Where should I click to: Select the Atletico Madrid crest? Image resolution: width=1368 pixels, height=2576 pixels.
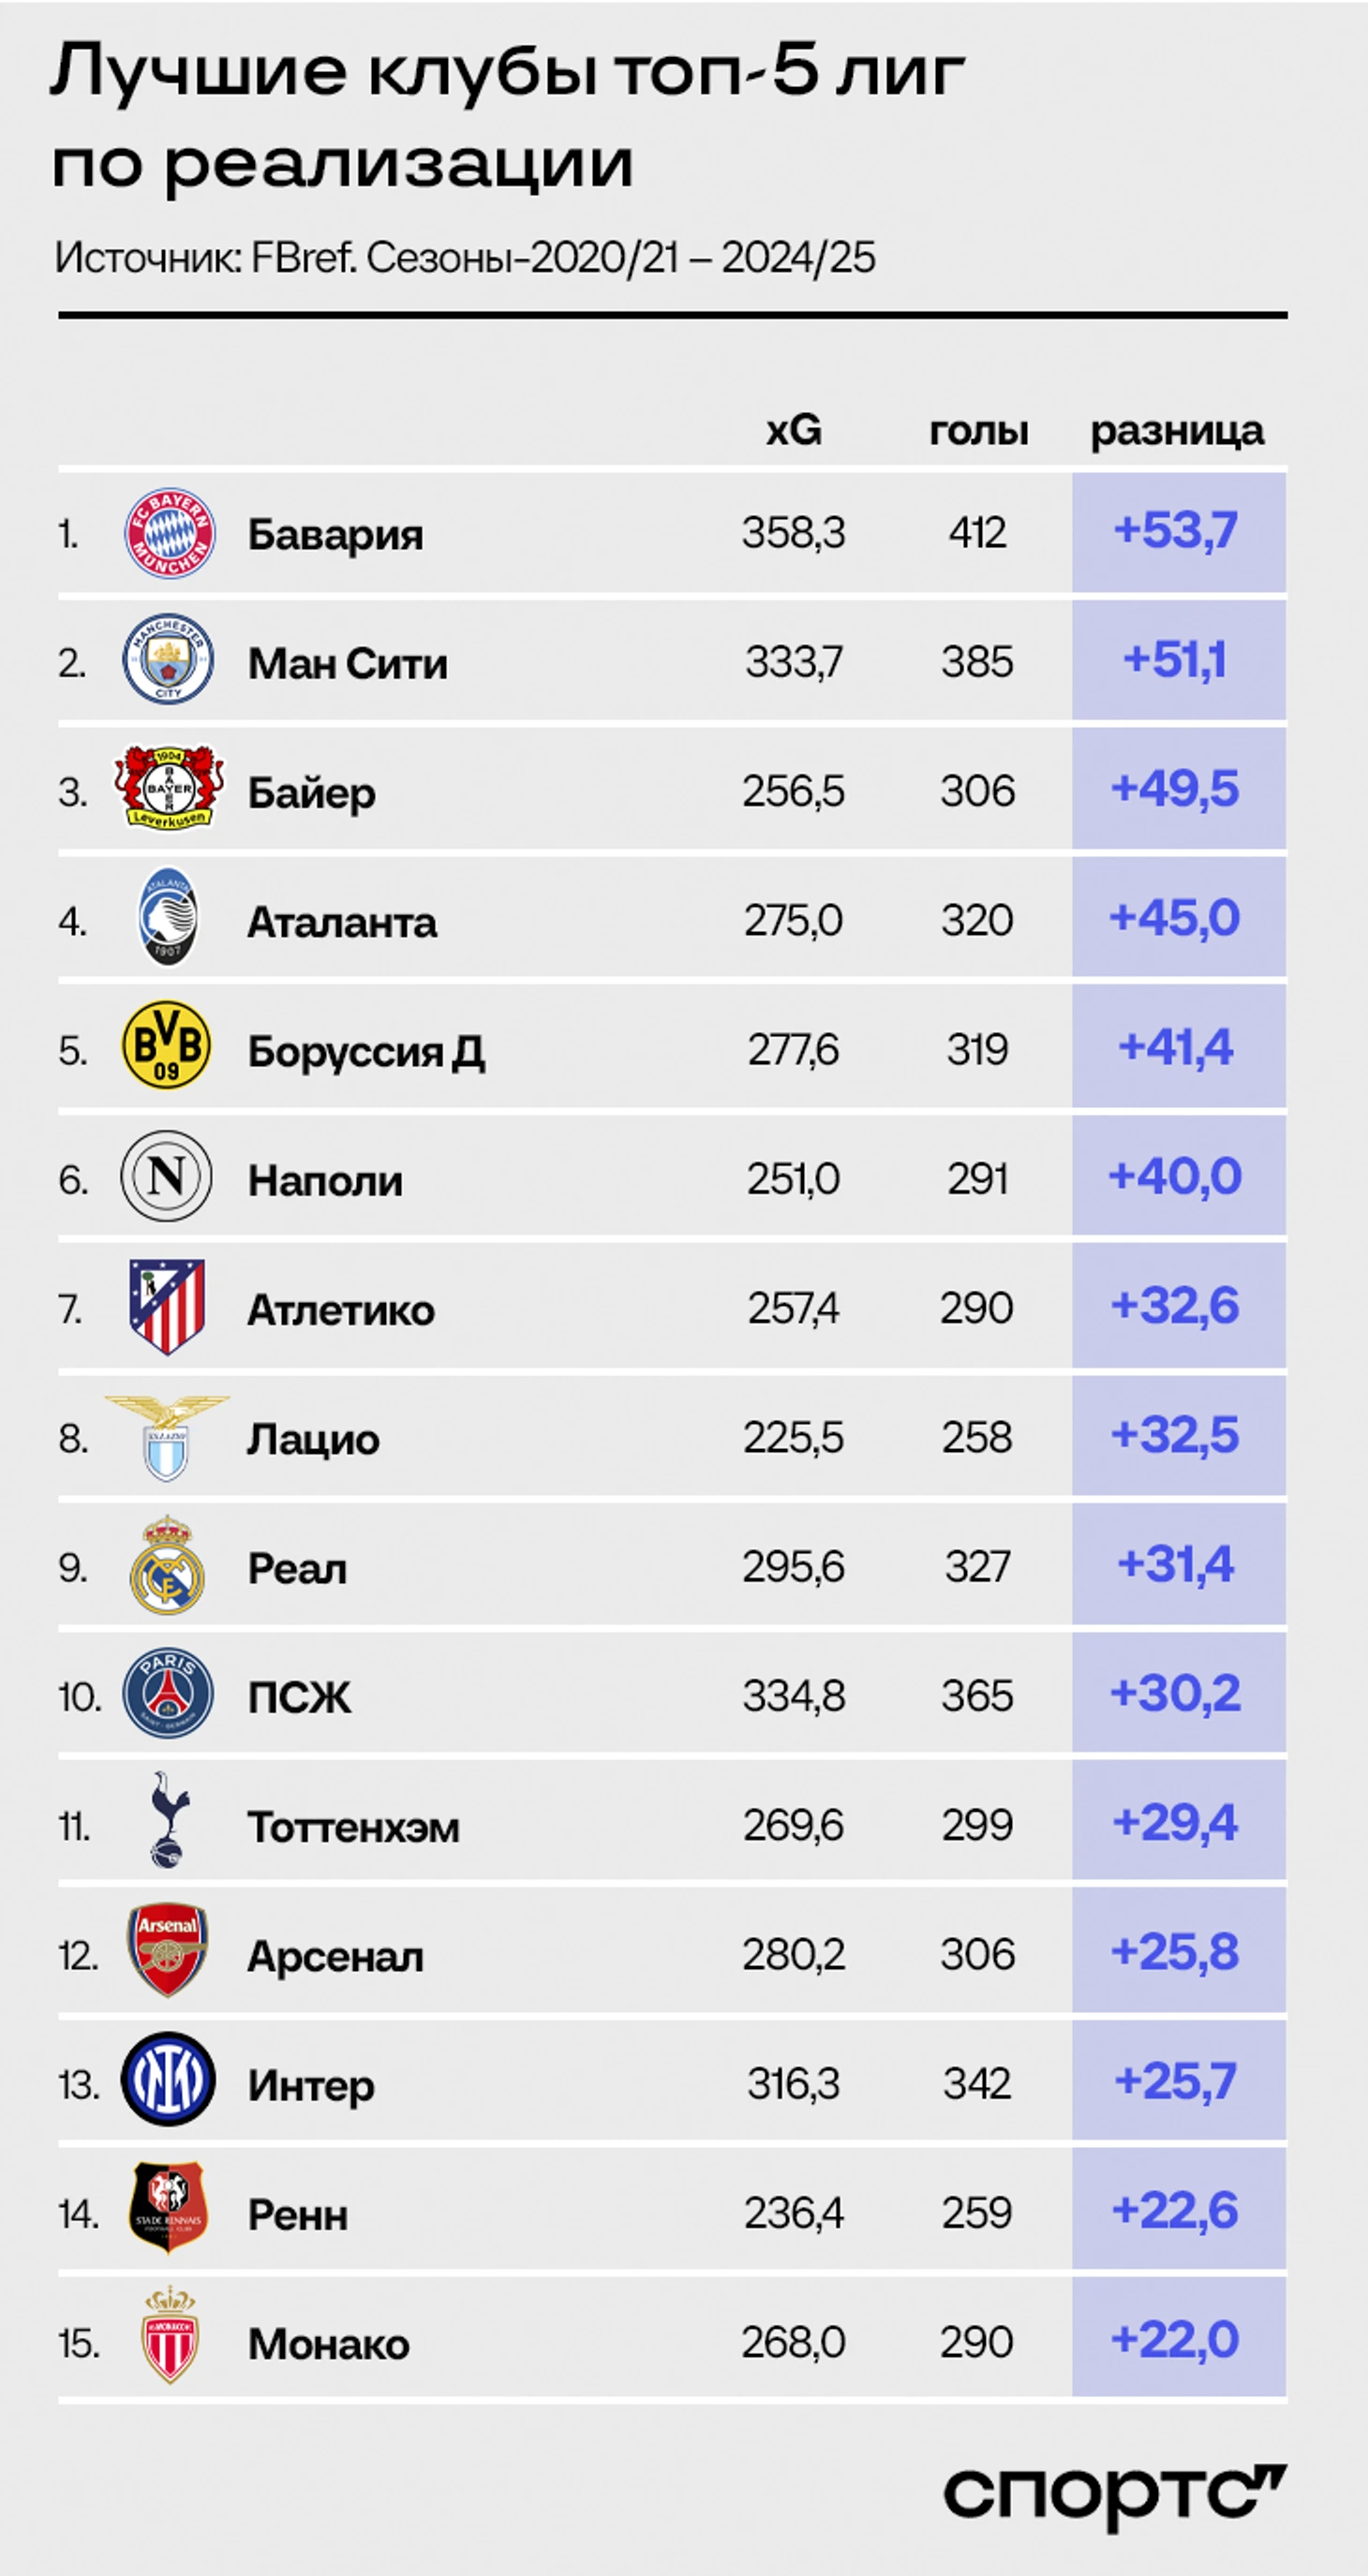[x=167, y=1306]
